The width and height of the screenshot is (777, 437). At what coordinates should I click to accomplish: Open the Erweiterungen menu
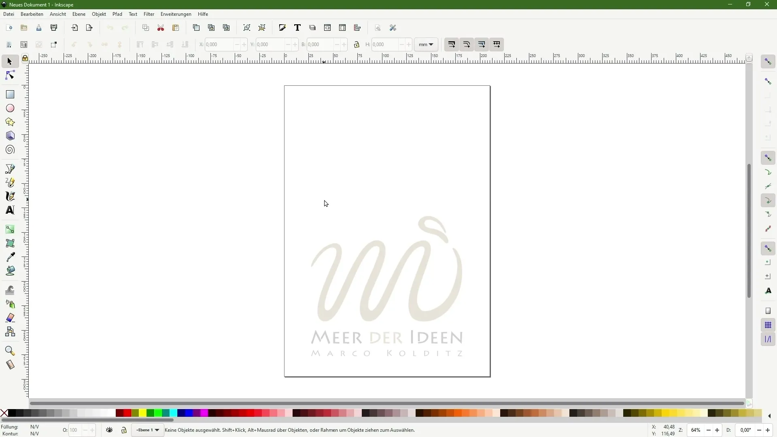tap(176, 14)
